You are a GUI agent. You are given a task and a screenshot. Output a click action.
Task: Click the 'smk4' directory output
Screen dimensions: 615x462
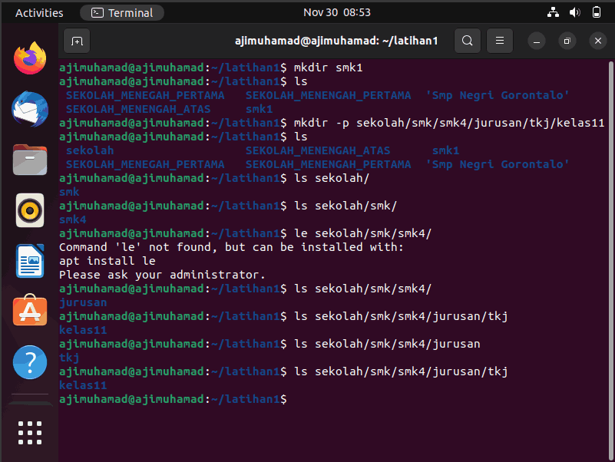click(73, 219)
